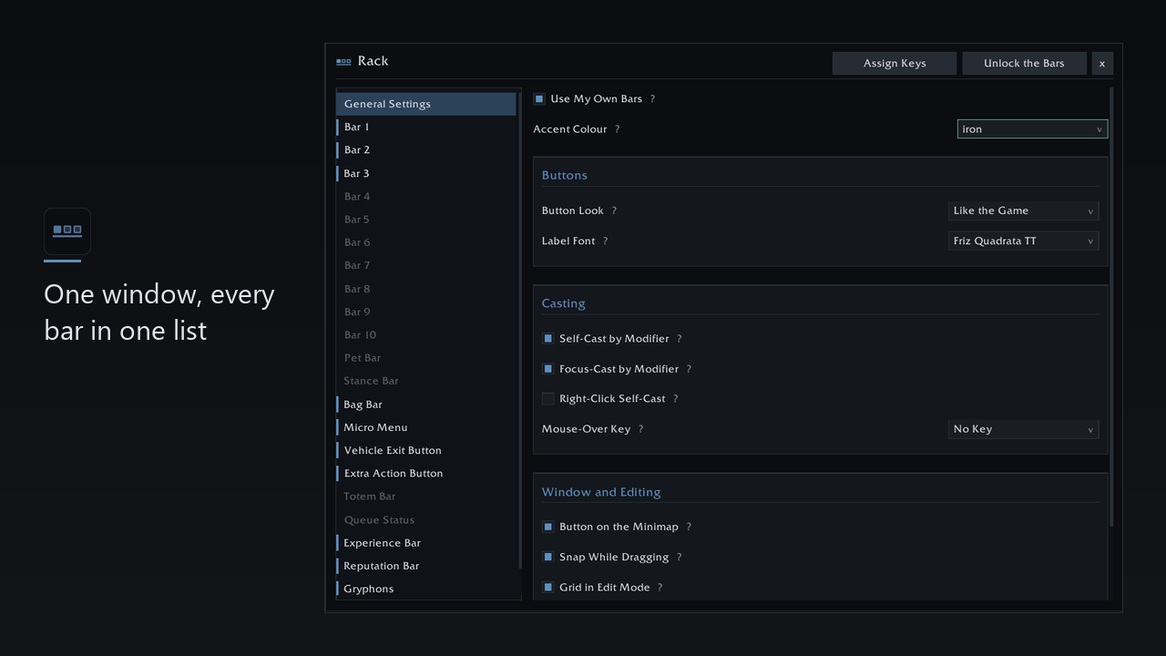1166x656 pixels.
Task: Disable Self-Cast by Modifier
Action: (x=547, y=338)
